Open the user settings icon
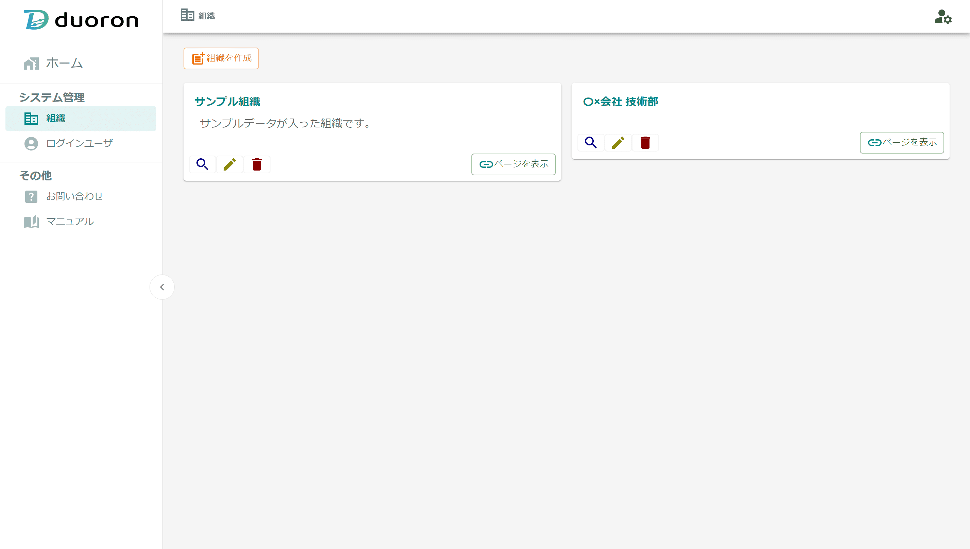970x549 pixels. pos(943,17)
